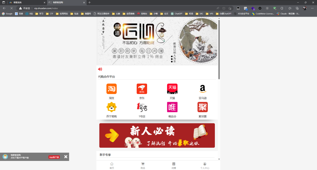Open the tab actions menu icon
This screenshot has height=170, width=317.
[4, 2]
